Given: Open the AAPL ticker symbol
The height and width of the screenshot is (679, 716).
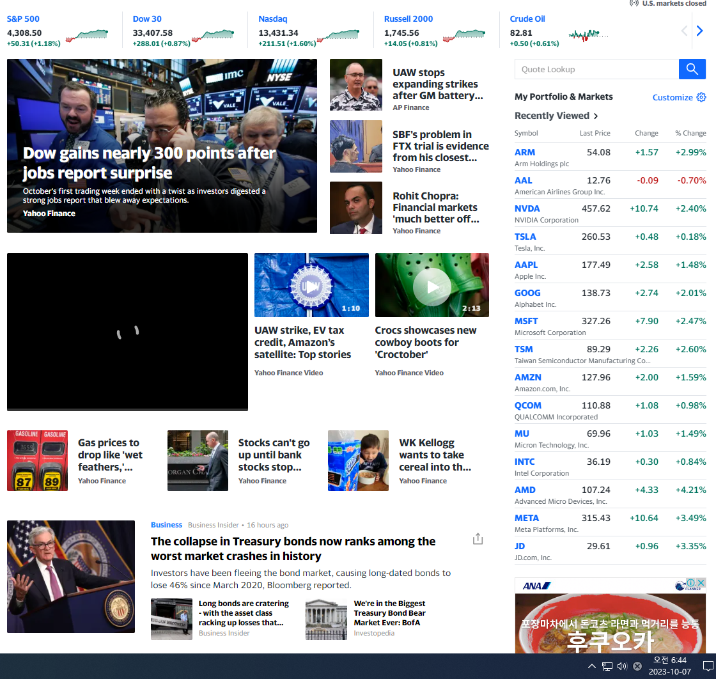Looking at the screenshot, I should tap(526, 265).
